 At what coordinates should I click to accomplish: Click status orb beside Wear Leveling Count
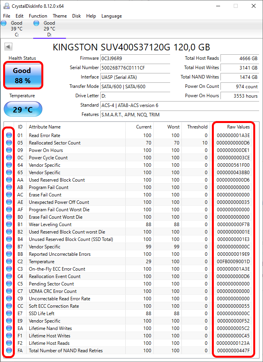(9, 225)
